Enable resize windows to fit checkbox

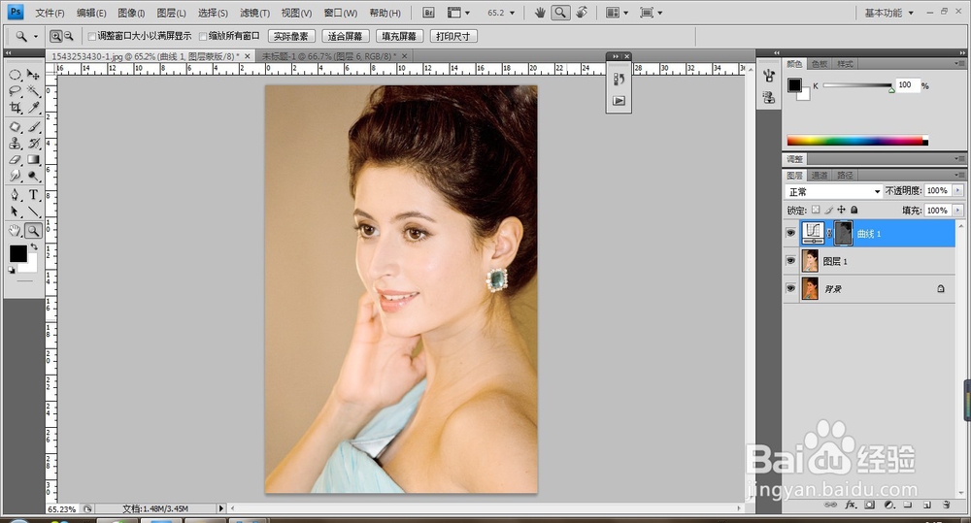tap(91, 37)
